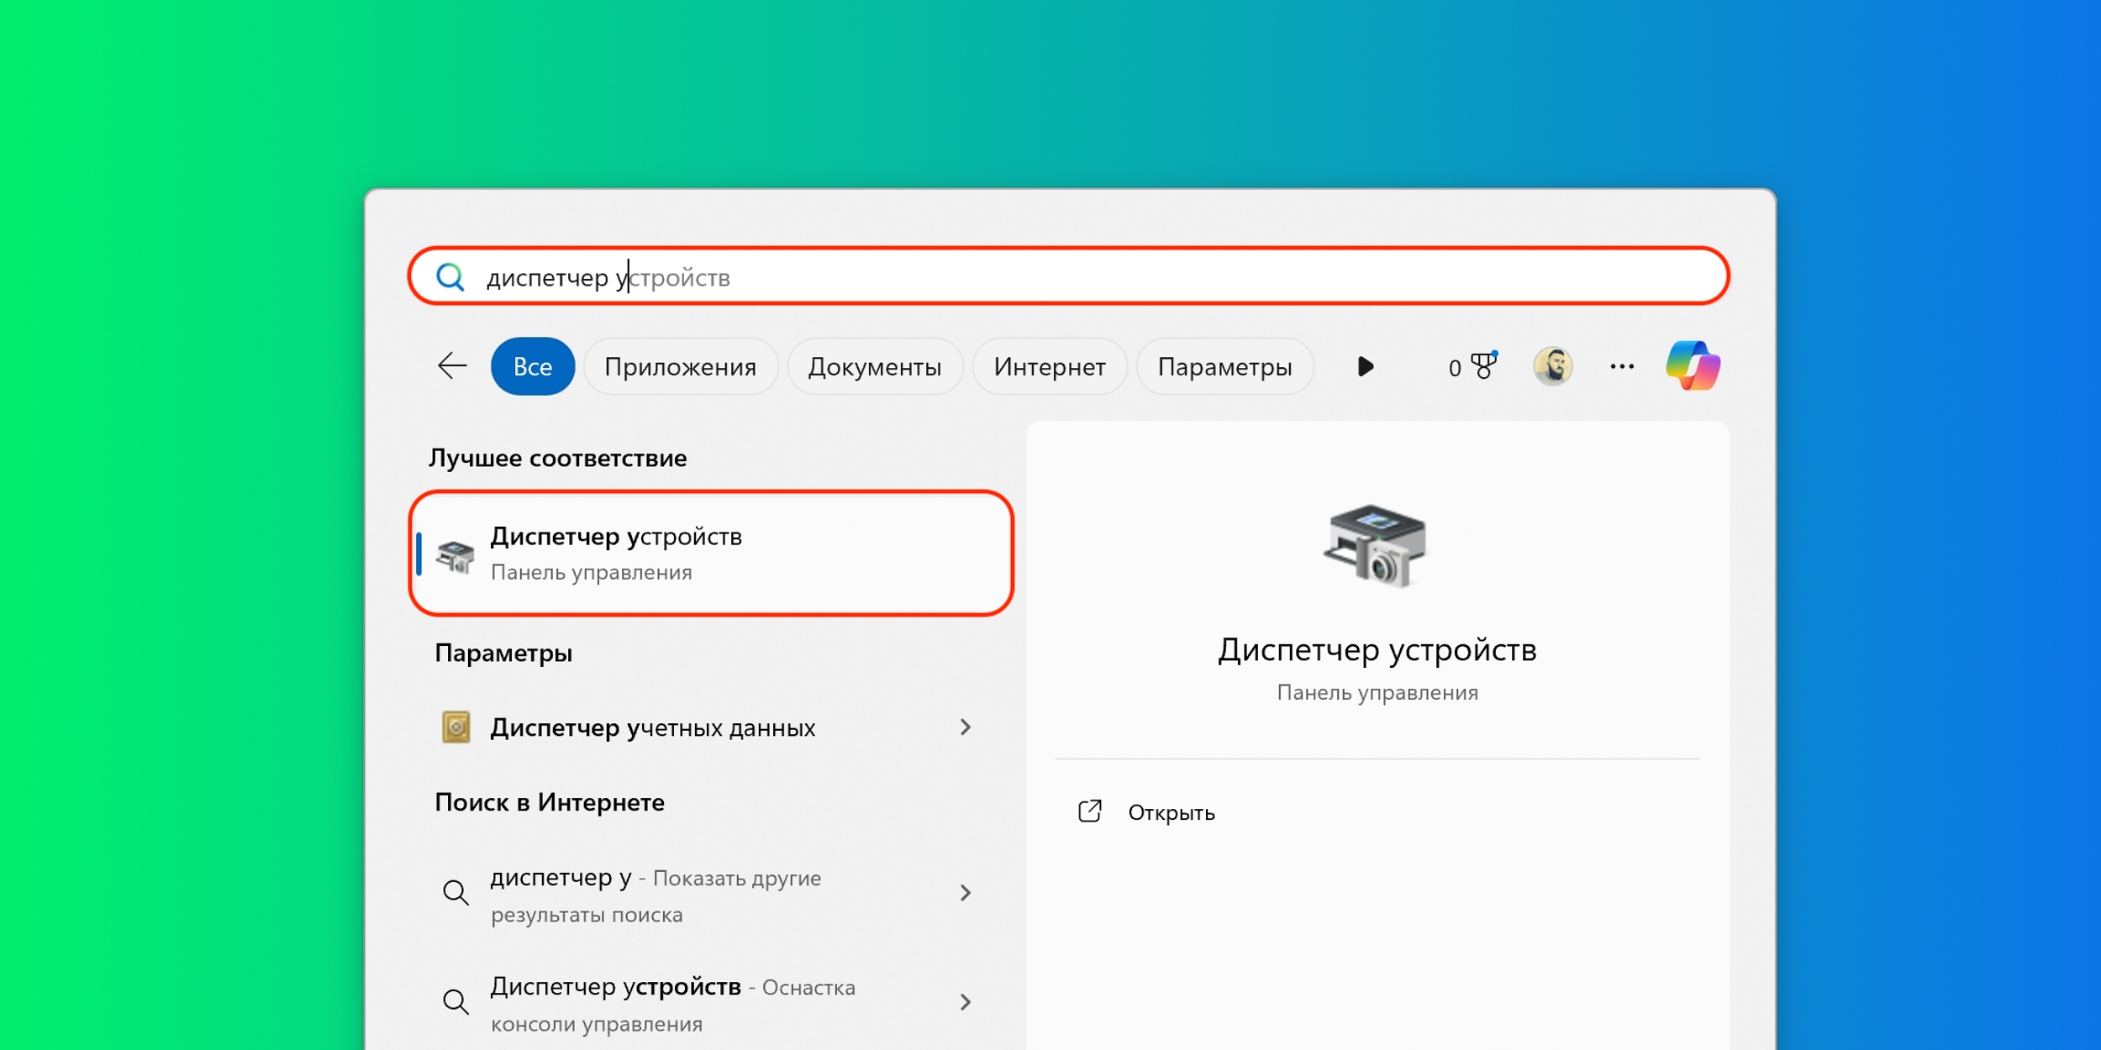2101x1050 pixels.
Task: Click the Поиск в Интернете heading
Action: pyautogui.click(x=550, y=802)
